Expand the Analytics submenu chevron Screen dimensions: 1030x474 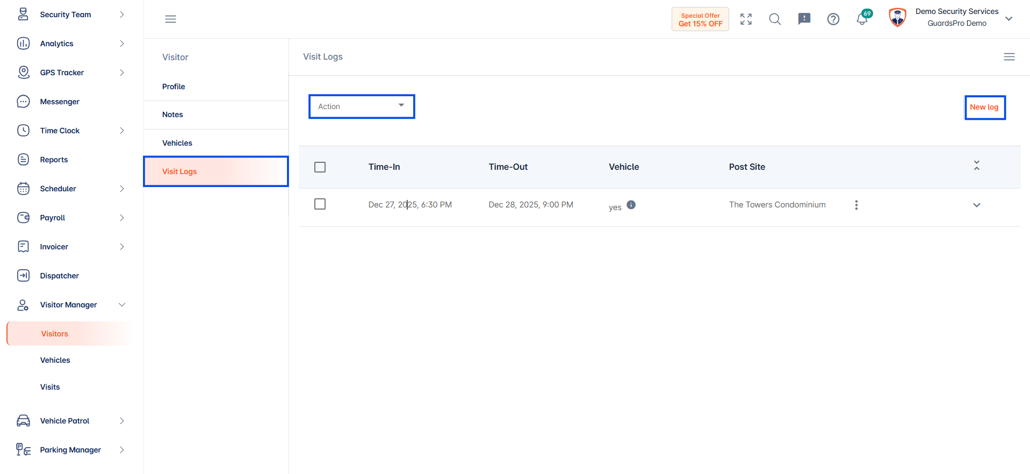(122, 44)
